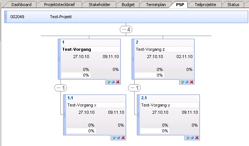The height and width of the screenshot is (146, 249).
Task: Select the 0% progress field on box 1.1
Action: 81,131
